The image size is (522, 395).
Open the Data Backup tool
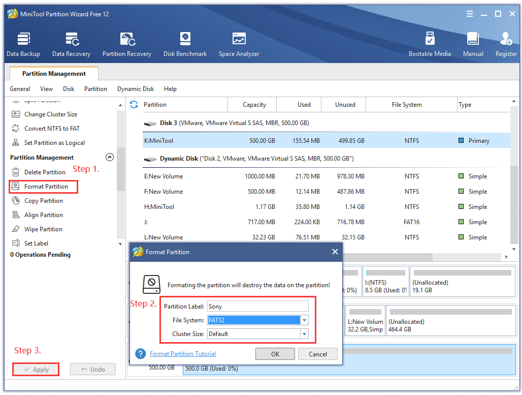pos(23,44)
